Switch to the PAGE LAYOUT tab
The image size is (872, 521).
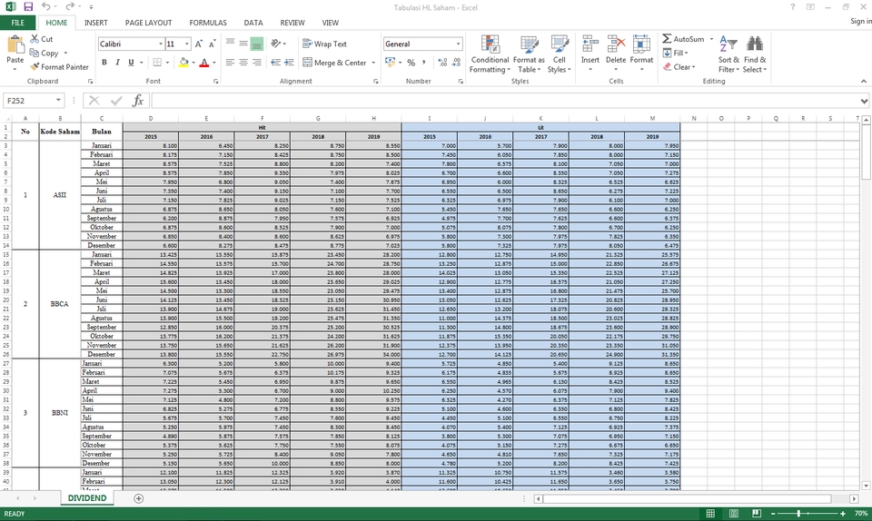click(148, 23)
